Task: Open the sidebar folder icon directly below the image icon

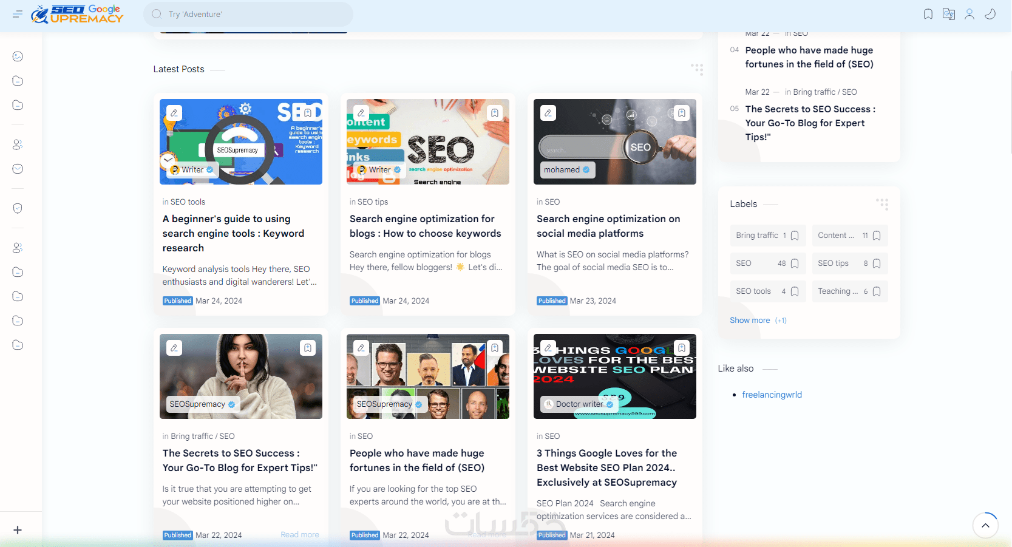Action: pyautogui.click(x=18, y=81)
